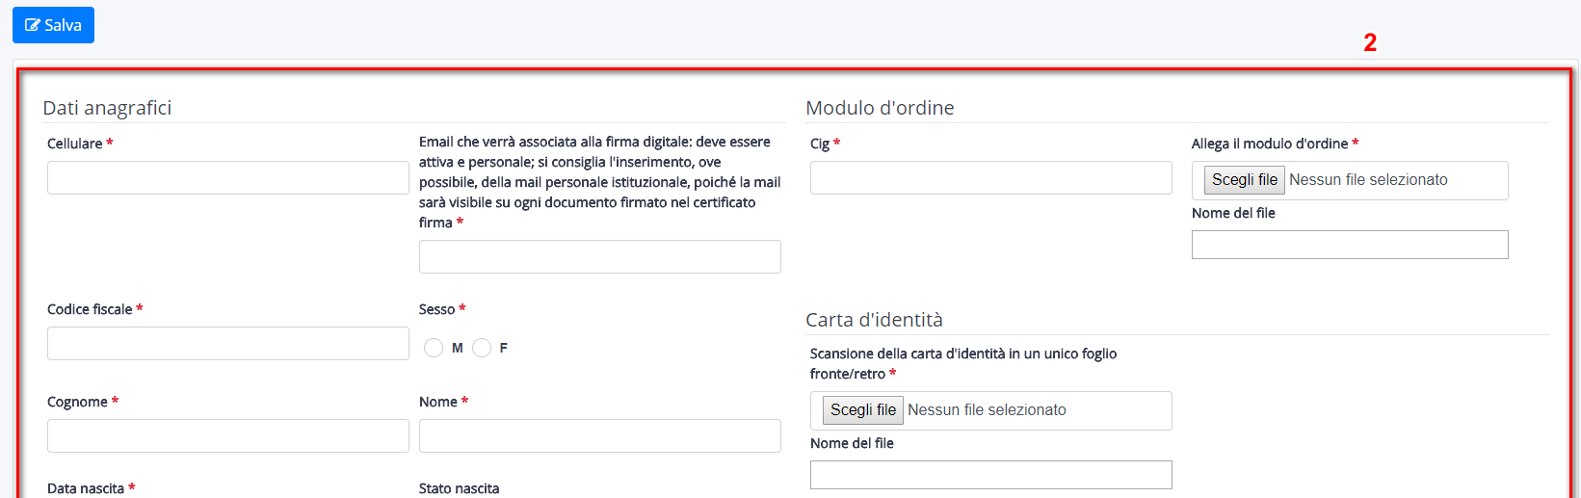Click Nome del file field under Modulo d'ordine
Image resolution: width=1581 pixels, height=498 pixels.
pos(1350,245)
